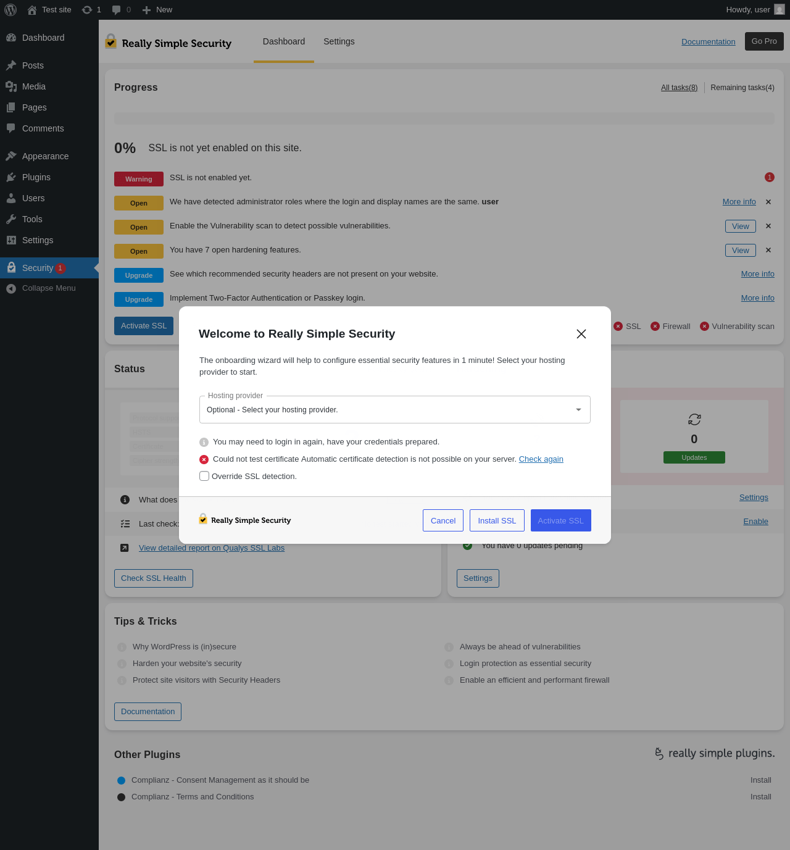Click the checklist icon beside Last check
790x850 pixels.
click(125, 524)
